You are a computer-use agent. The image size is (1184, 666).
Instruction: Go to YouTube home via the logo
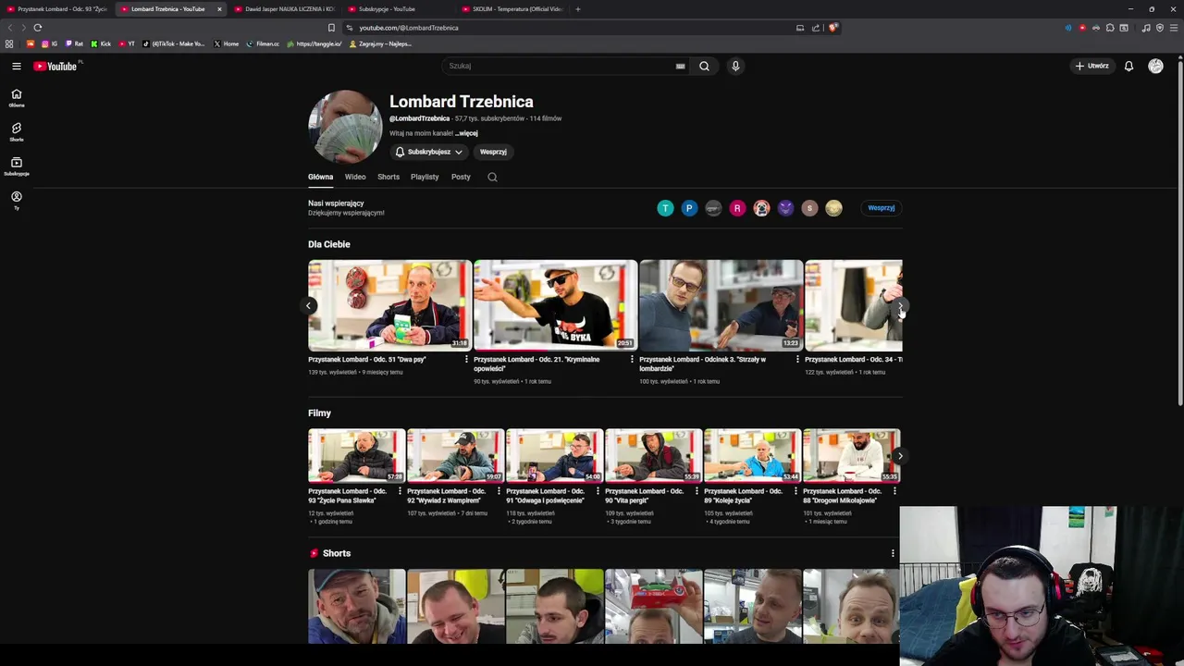coord(55,66)
